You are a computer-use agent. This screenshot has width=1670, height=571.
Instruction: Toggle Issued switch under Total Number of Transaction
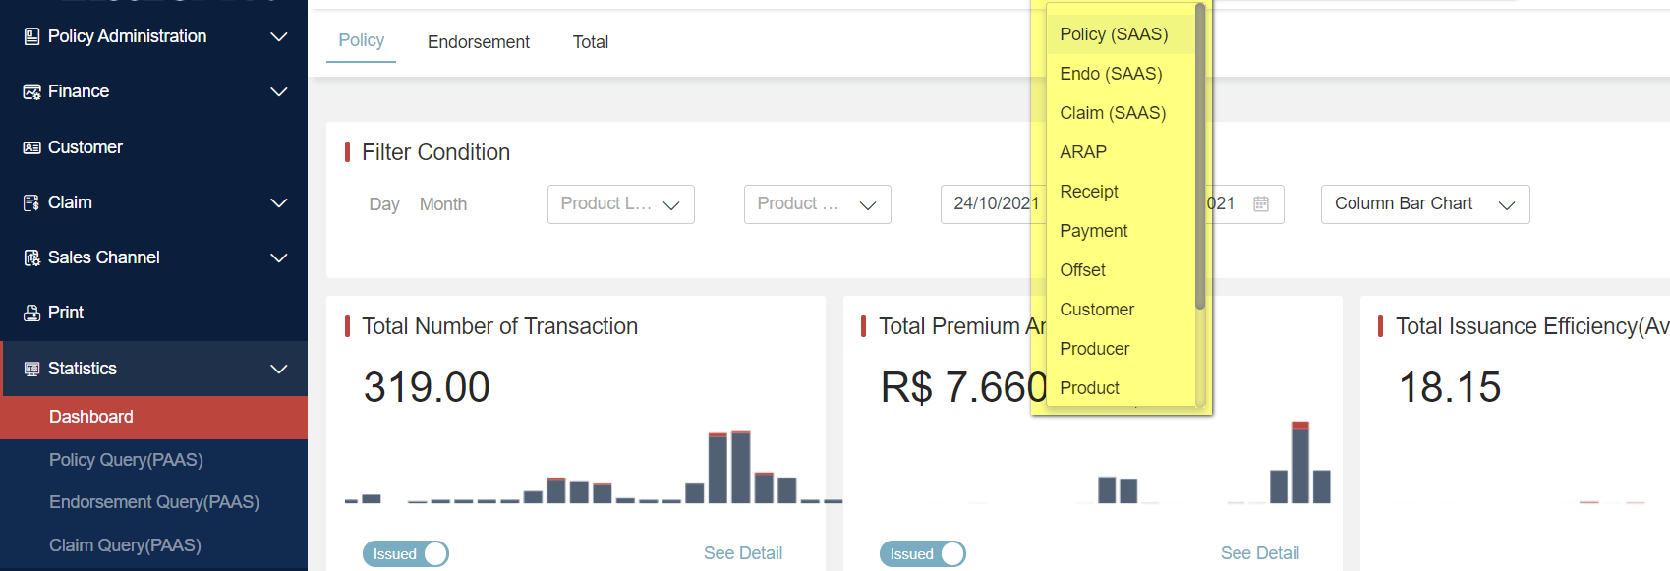point(405,554)
